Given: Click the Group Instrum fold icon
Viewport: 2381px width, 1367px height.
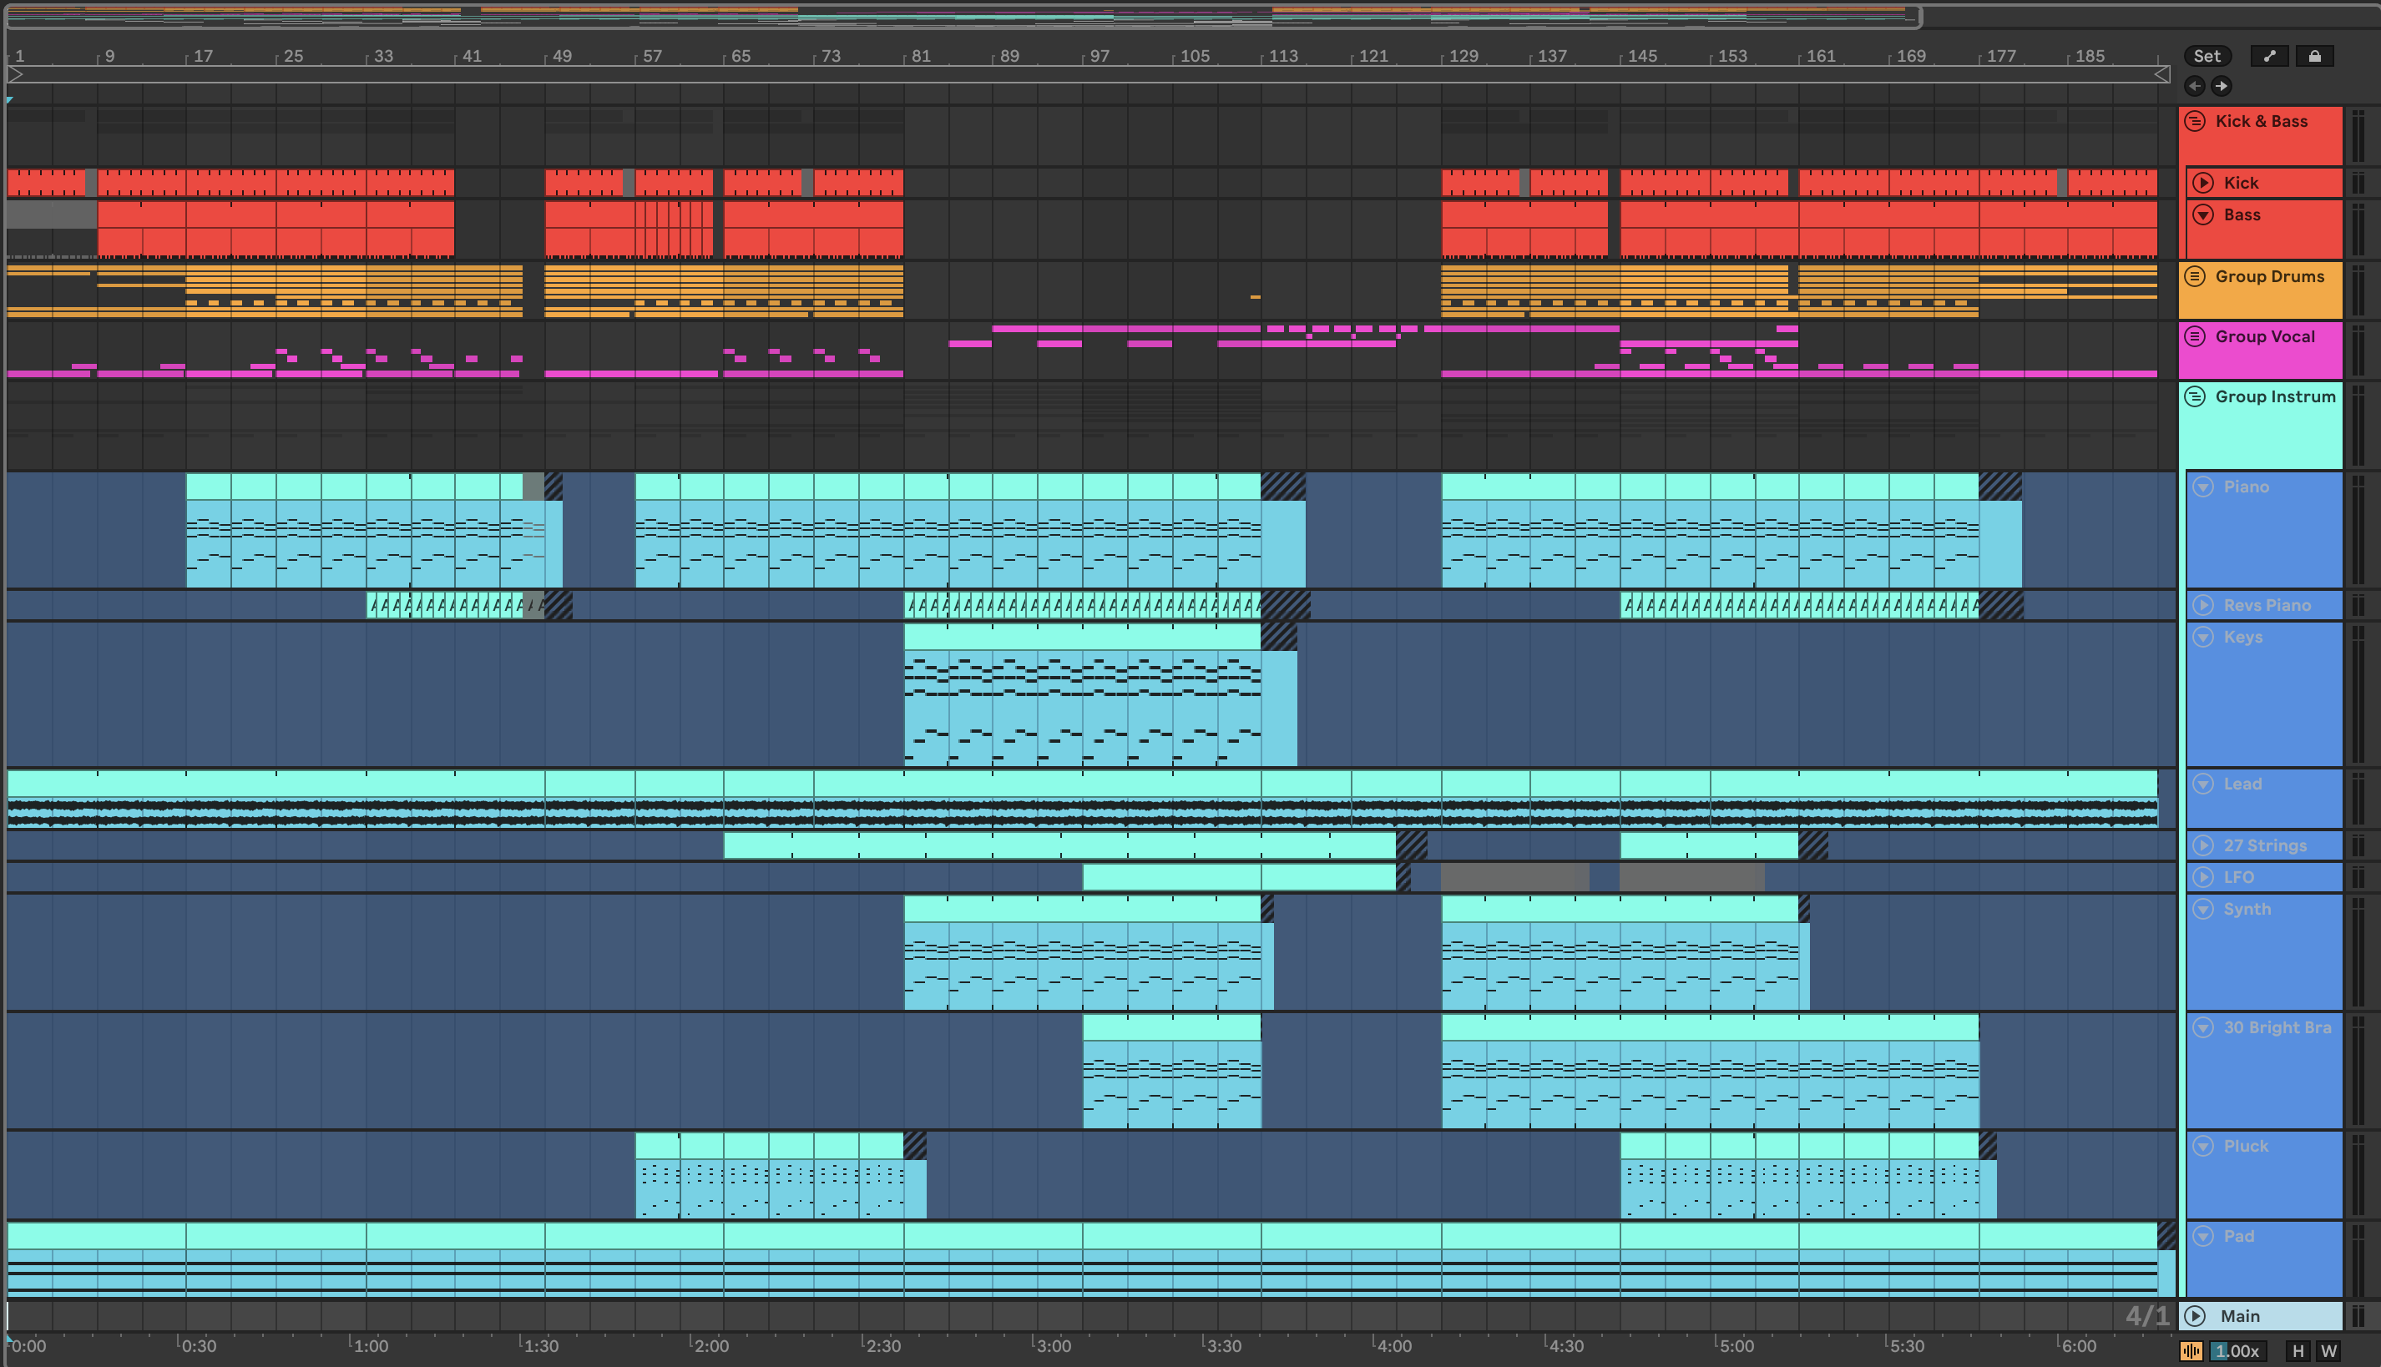Looking at the screenshot, I should tap(2195, 396).
